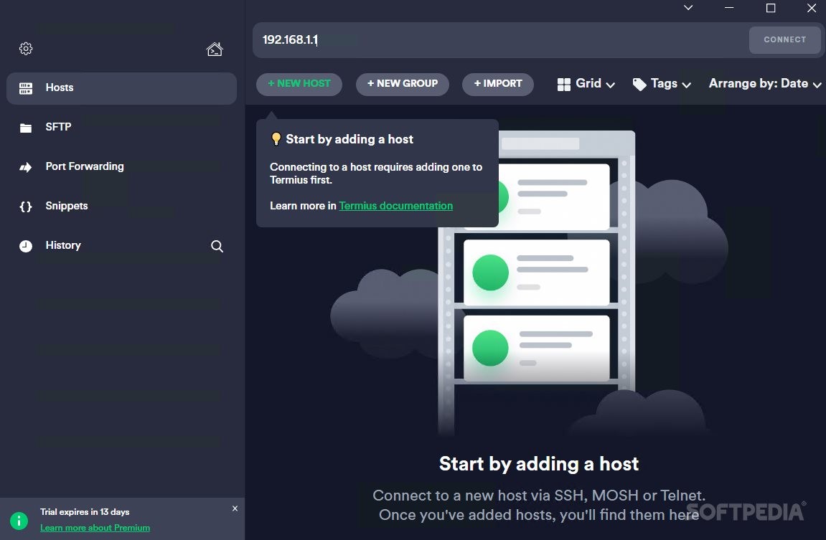Expand the Grid view dropdown
Screen dimensions: 826x540
[586, 84]
